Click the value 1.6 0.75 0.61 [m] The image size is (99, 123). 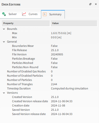click(61, 33)
